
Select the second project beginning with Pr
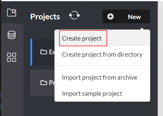tap(43, 83)
